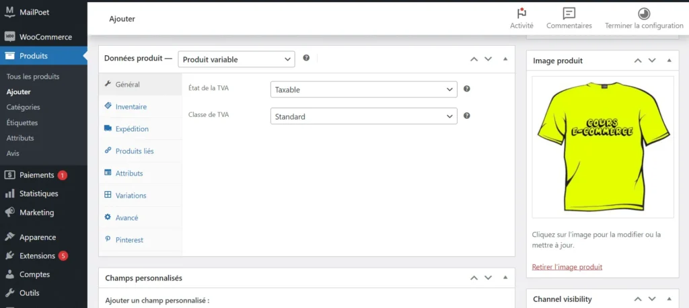Screen dimensions: 689x308
Task: Click the Terminer la configuration progress icon
Action: (x=644, y=13)
